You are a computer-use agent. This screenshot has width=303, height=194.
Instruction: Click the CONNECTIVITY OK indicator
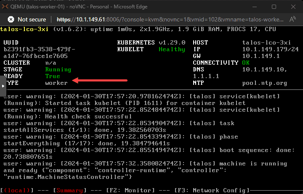click(246, 63)
